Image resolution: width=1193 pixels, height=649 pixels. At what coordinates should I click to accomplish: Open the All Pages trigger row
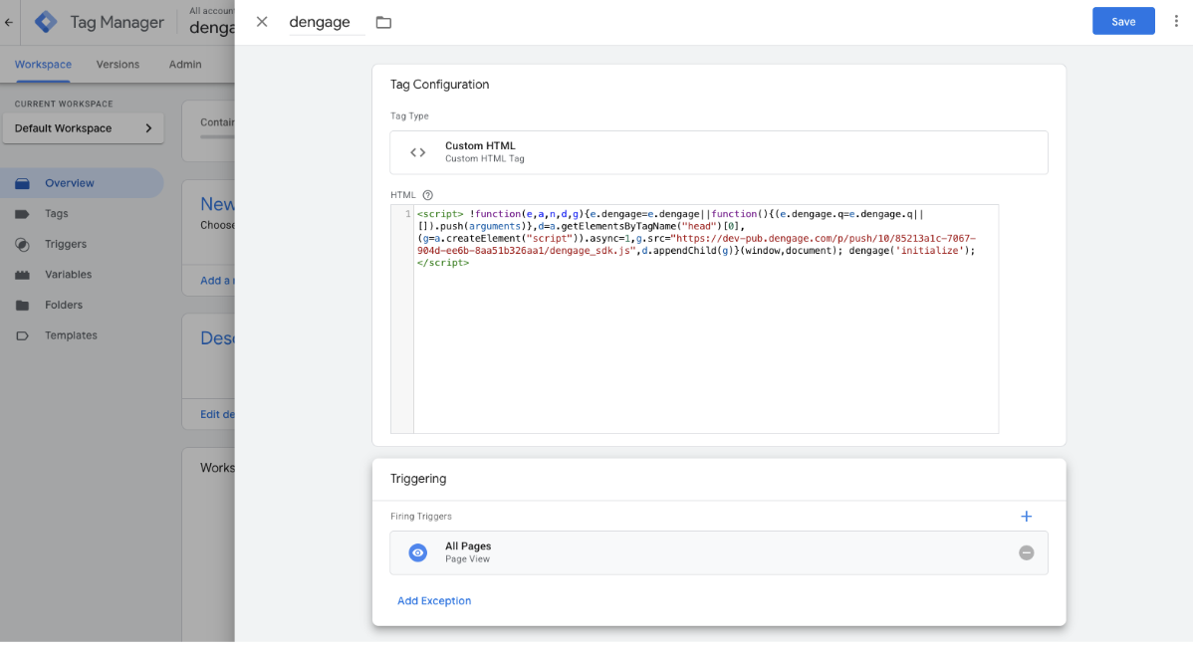(x=718, y=553)
